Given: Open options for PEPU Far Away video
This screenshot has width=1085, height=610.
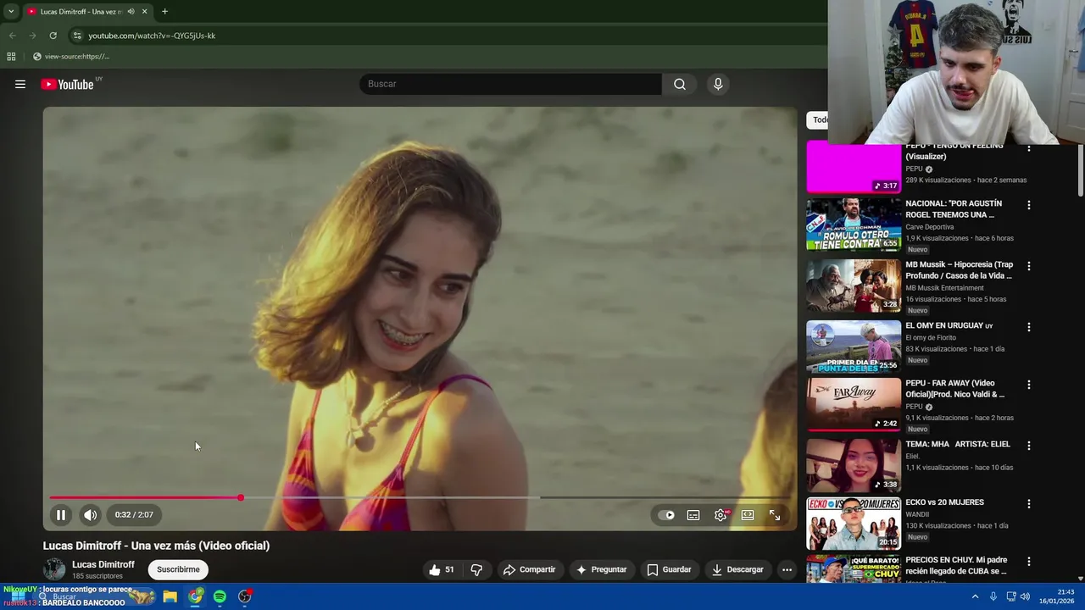Looking at the screenshot, I should point(1029,385).
